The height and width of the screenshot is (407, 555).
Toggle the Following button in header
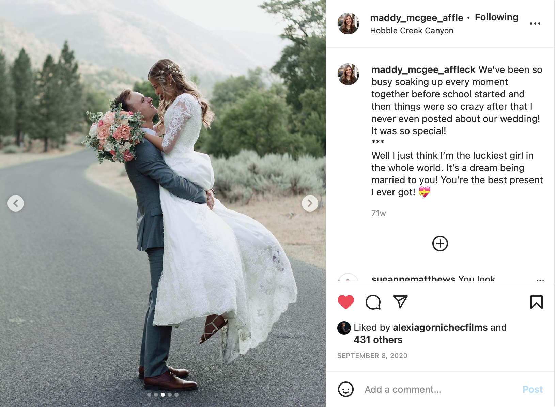(x=497, y=17)
